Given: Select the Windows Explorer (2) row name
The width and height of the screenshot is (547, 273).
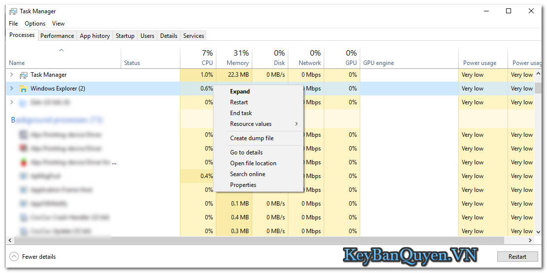Looking at the screenshot, I should (x=58, y=89).
